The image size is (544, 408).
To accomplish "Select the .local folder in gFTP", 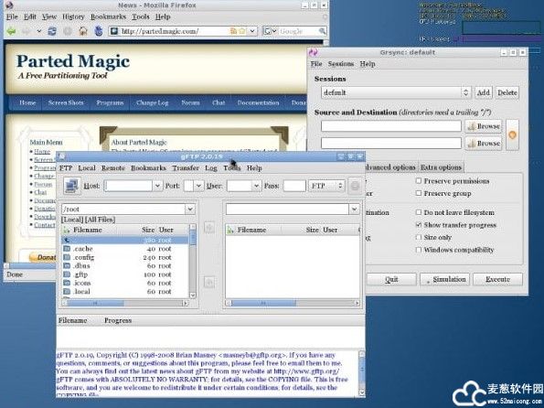I will pos(125,291).
